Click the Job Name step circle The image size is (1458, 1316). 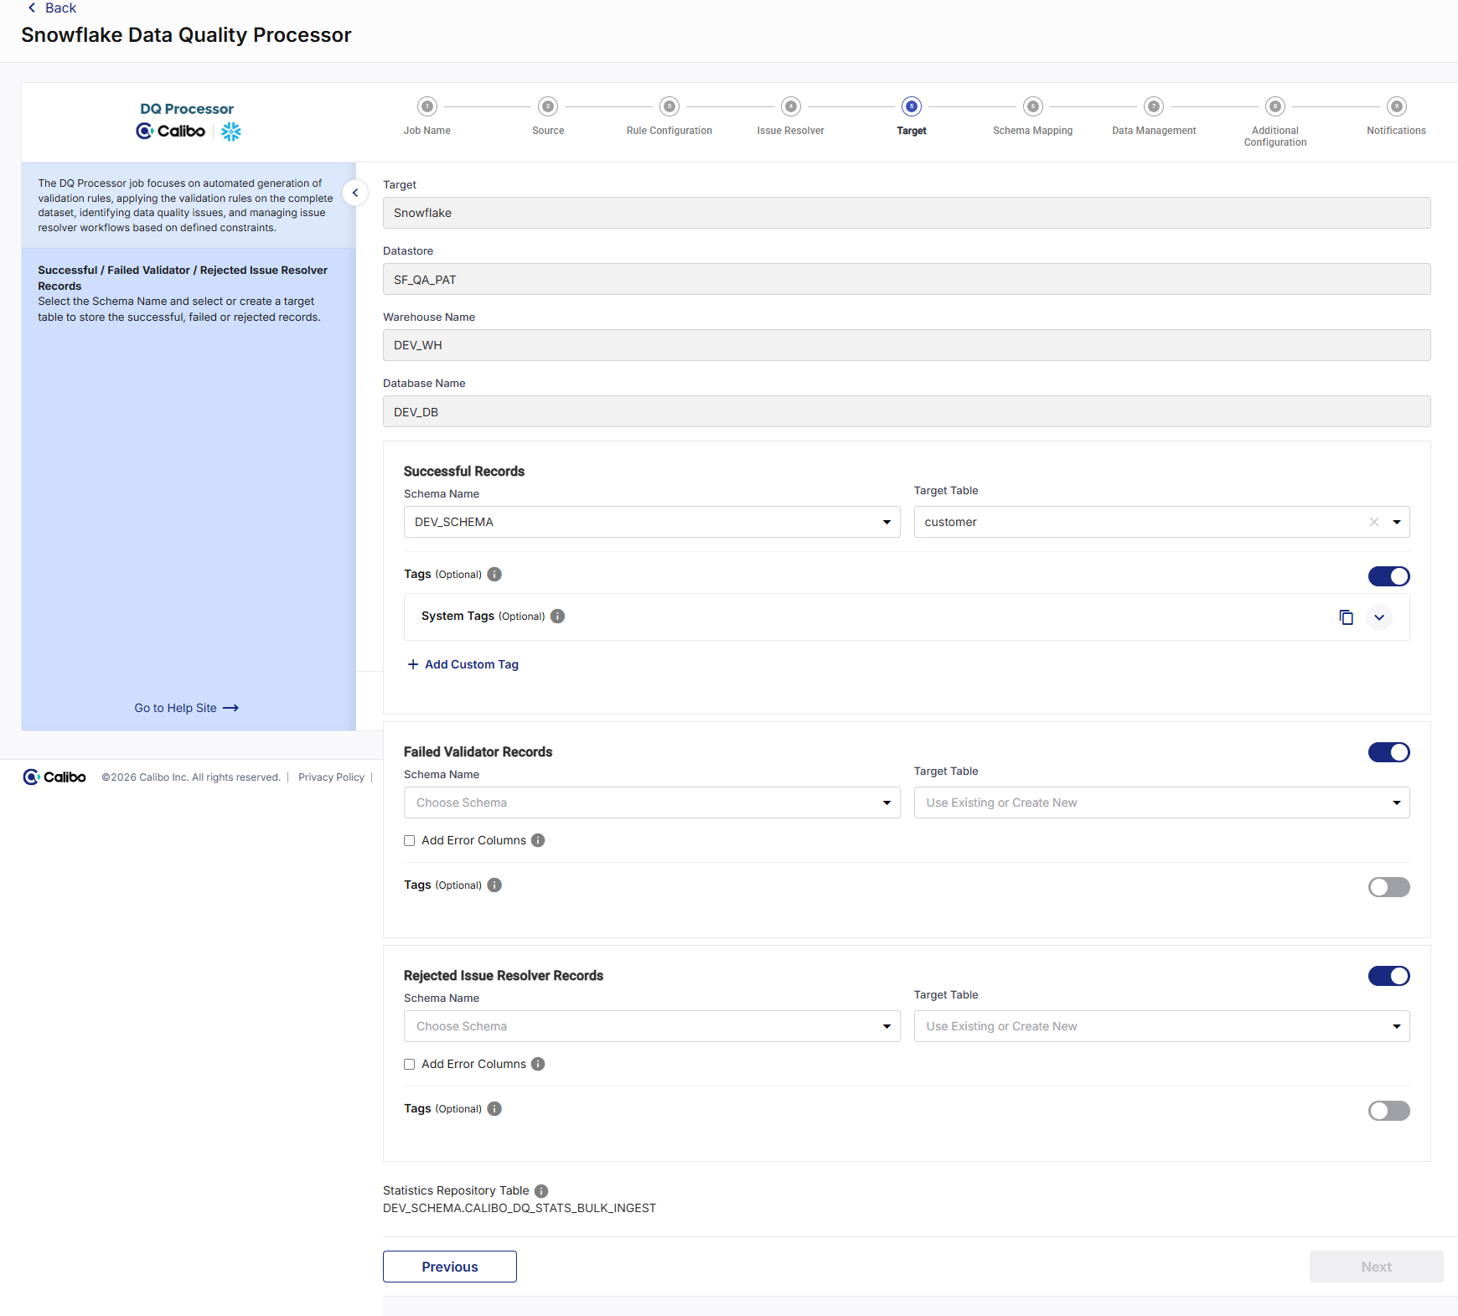[x=427, y=106]
